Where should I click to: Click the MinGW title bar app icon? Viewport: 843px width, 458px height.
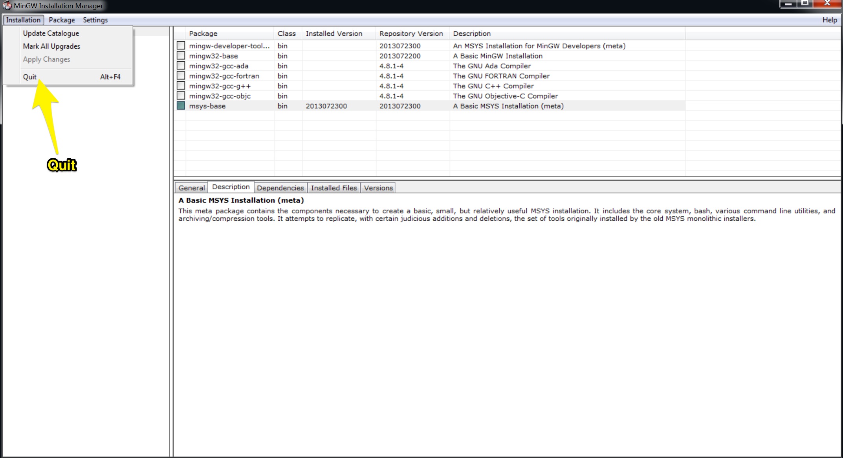(7, 5)
